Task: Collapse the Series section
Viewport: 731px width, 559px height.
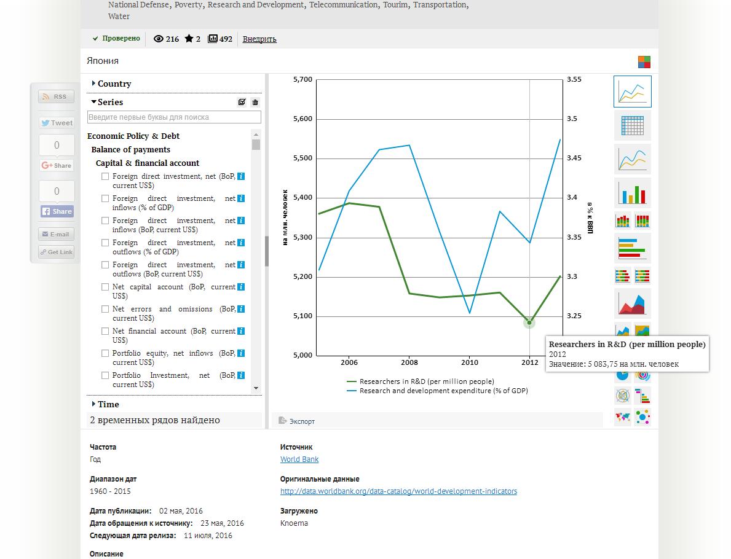Action: (109, 102)
